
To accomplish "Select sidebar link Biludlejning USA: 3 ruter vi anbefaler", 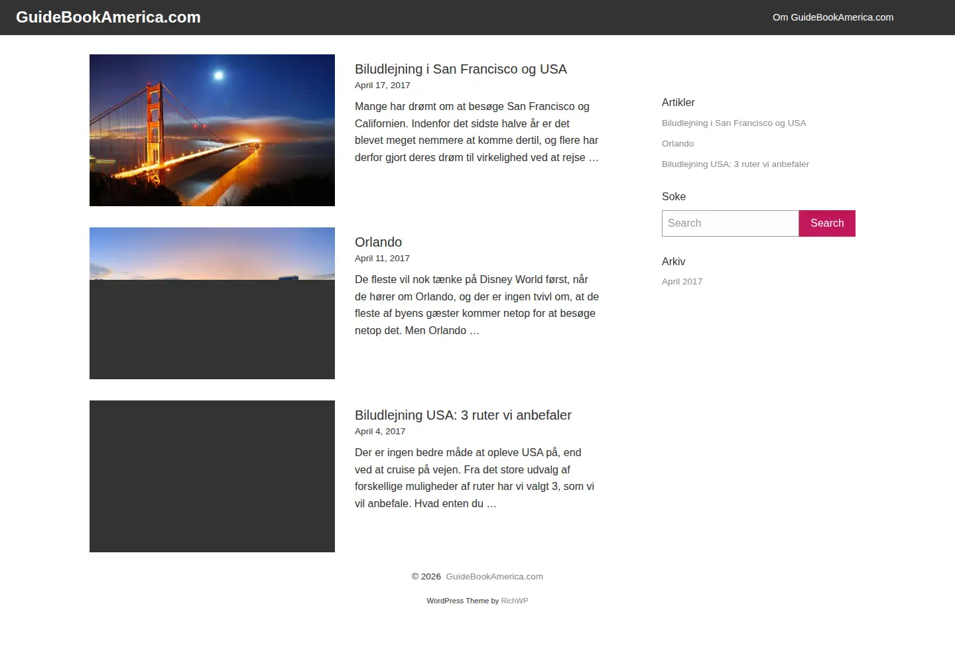I will pyautogui.click(x=735, y=164).
